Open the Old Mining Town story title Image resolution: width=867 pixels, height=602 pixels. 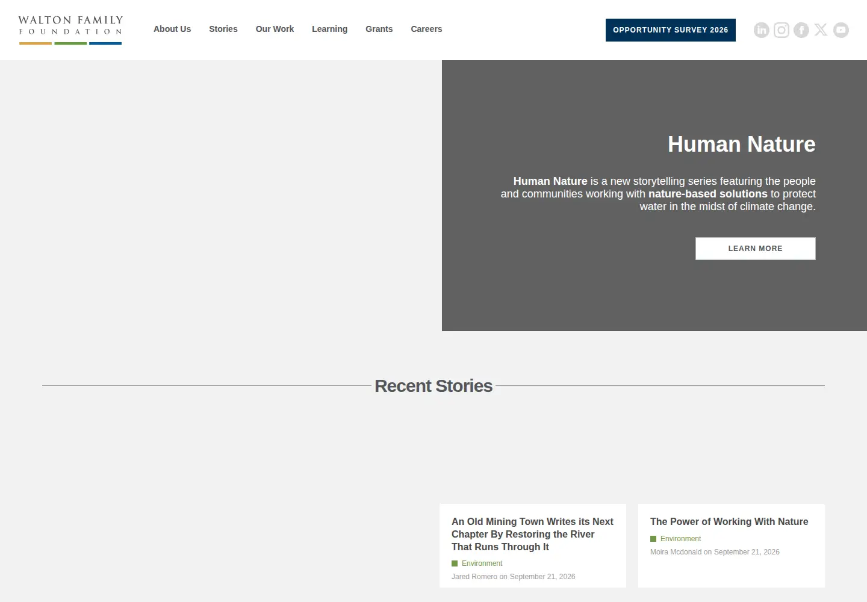[533, 534]
